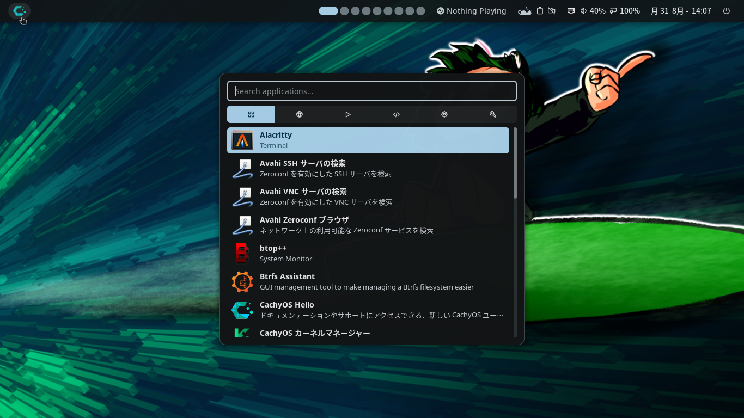The image size is (744, 418).
Task: Click the Avahi VNC サーバの検索 icon
Action: coord(242,197)
